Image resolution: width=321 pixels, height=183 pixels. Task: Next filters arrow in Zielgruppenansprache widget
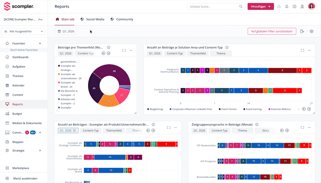(x=287, y=131)
